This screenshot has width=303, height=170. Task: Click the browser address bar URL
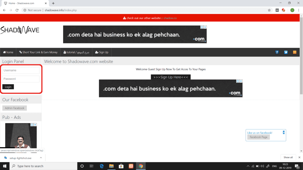pyautogui.click(x=61, y=10)
